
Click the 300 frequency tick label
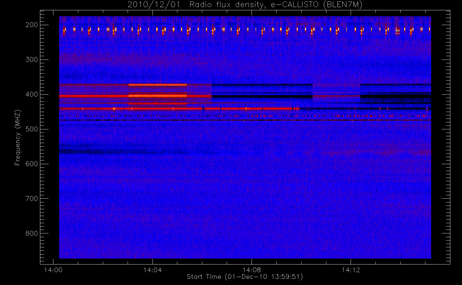pos(31,60)
